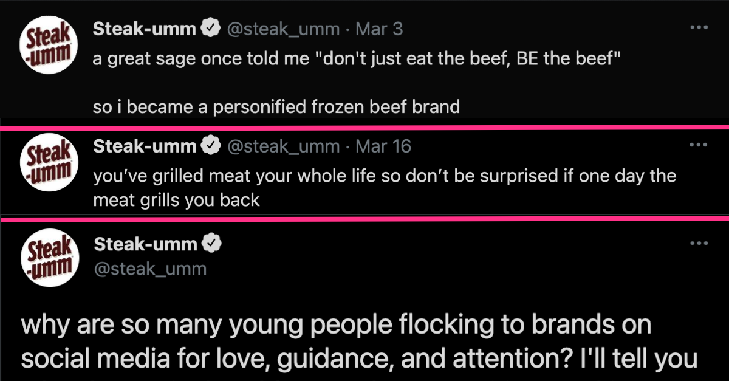729x381 pixels.
Task: Click the @steak_umm handle next to Mar 3
Action: tap(282, 29)
